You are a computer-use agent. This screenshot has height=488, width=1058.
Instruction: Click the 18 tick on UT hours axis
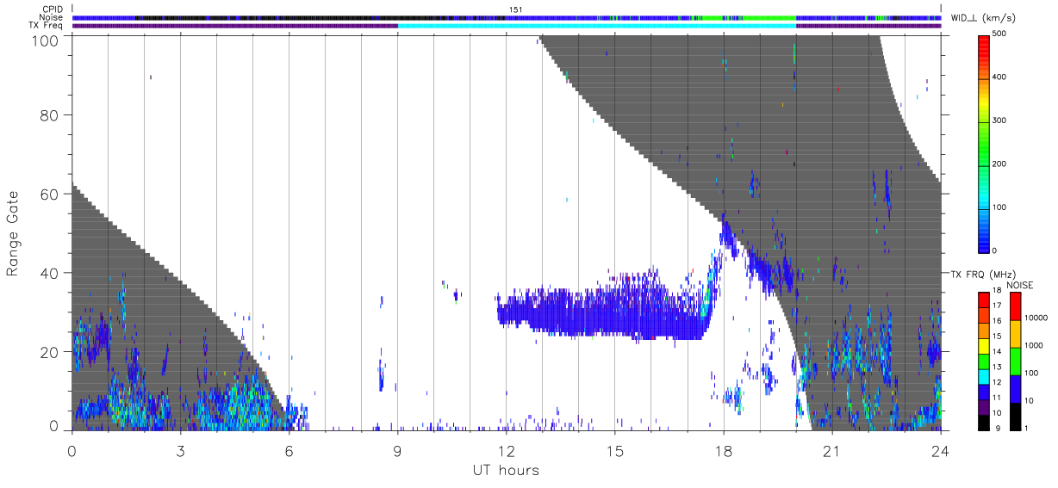[724, 451]
